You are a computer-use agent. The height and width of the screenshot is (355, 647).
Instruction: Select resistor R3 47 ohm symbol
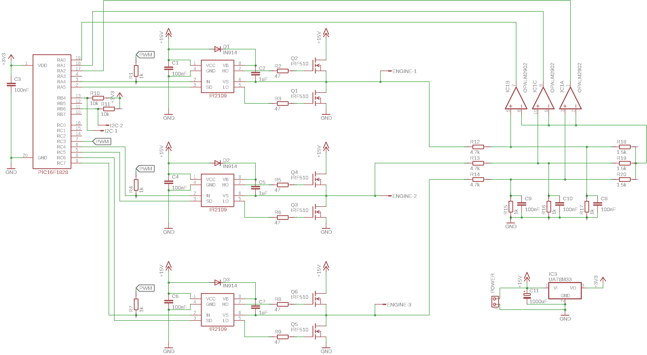click(283, 103)
